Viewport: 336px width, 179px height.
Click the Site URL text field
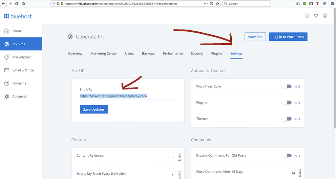(128, 96)
